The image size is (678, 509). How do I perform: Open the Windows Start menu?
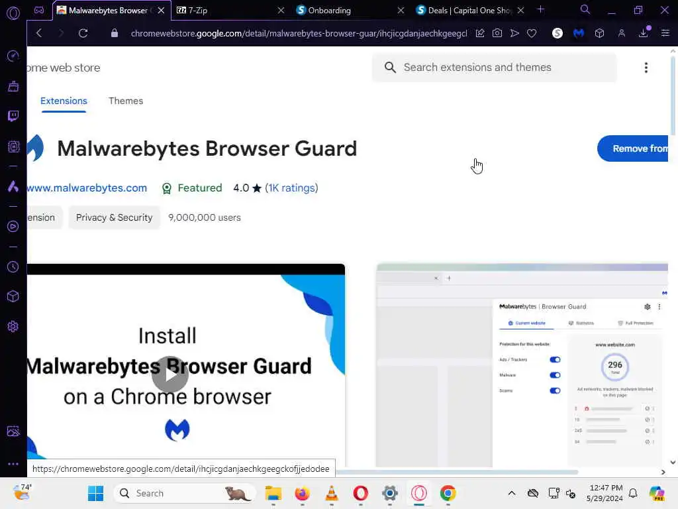pos(95,493)
